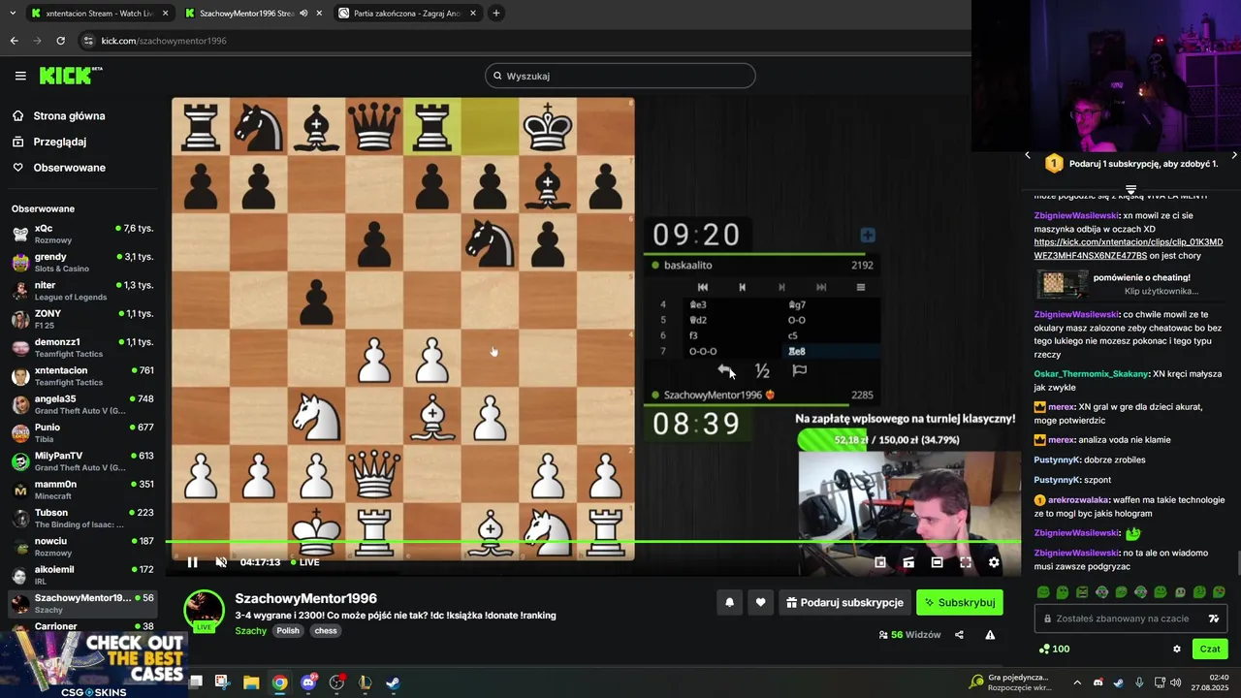Viewport: 1241px width, 698px height.
Task: Switch to Partia zakończona browser tab
Action: (406, 14)
